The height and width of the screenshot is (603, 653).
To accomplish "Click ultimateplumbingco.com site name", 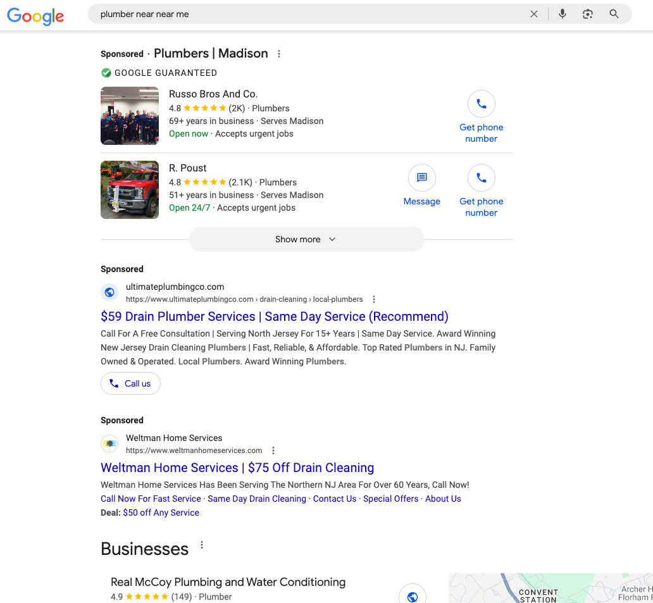I will coord(175,287).
